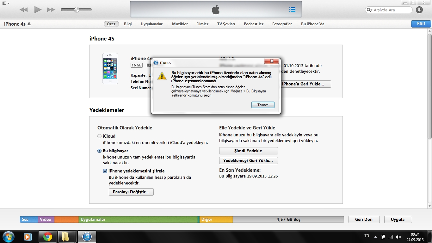
Task: Click the Tamam button in the iTunes dialog
Action: [263, 105]
